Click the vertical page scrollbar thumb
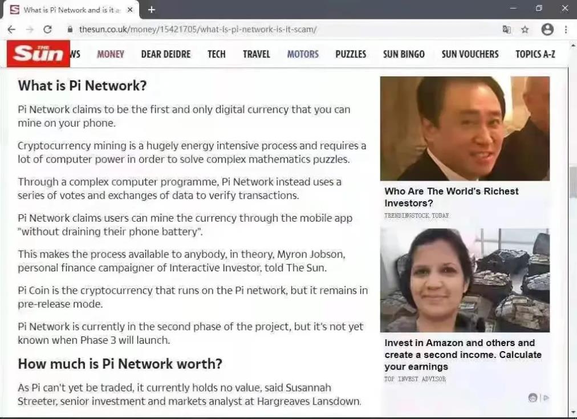The height and width of the screenshot is (419, 577). (573, 181)
